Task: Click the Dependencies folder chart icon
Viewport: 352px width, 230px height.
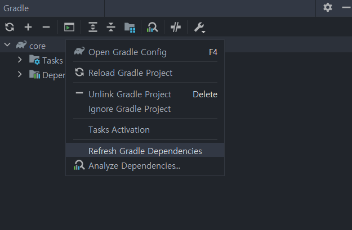Action: [x=34, y=74]
